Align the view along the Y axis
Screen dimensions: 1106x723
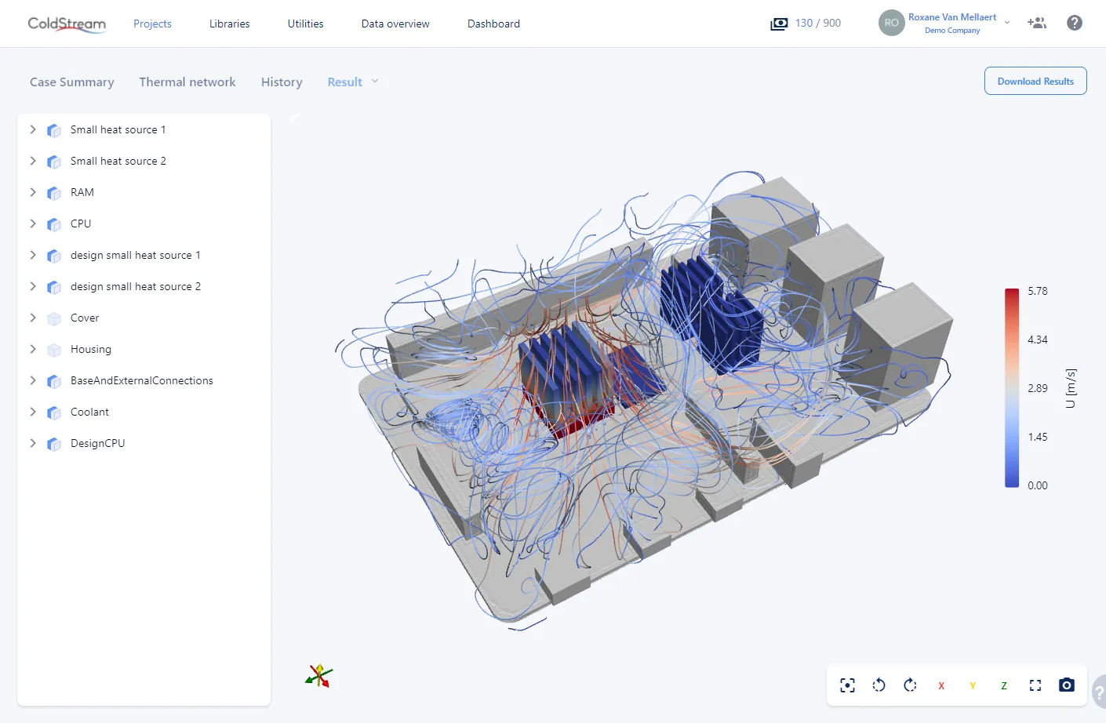[972, 685]
